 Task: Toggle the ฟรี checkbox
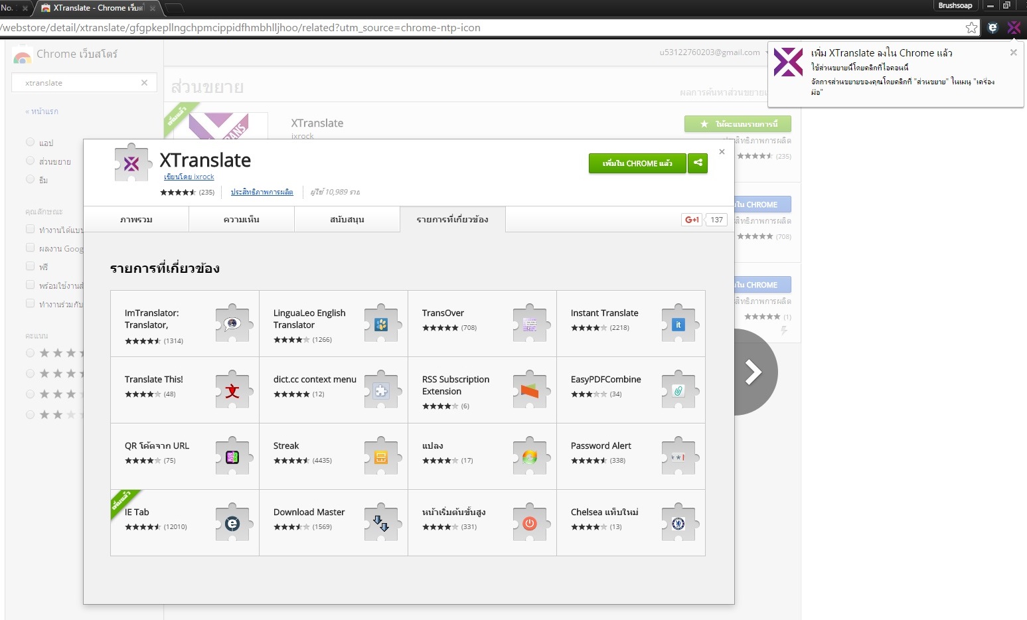[x=30, y=266]
